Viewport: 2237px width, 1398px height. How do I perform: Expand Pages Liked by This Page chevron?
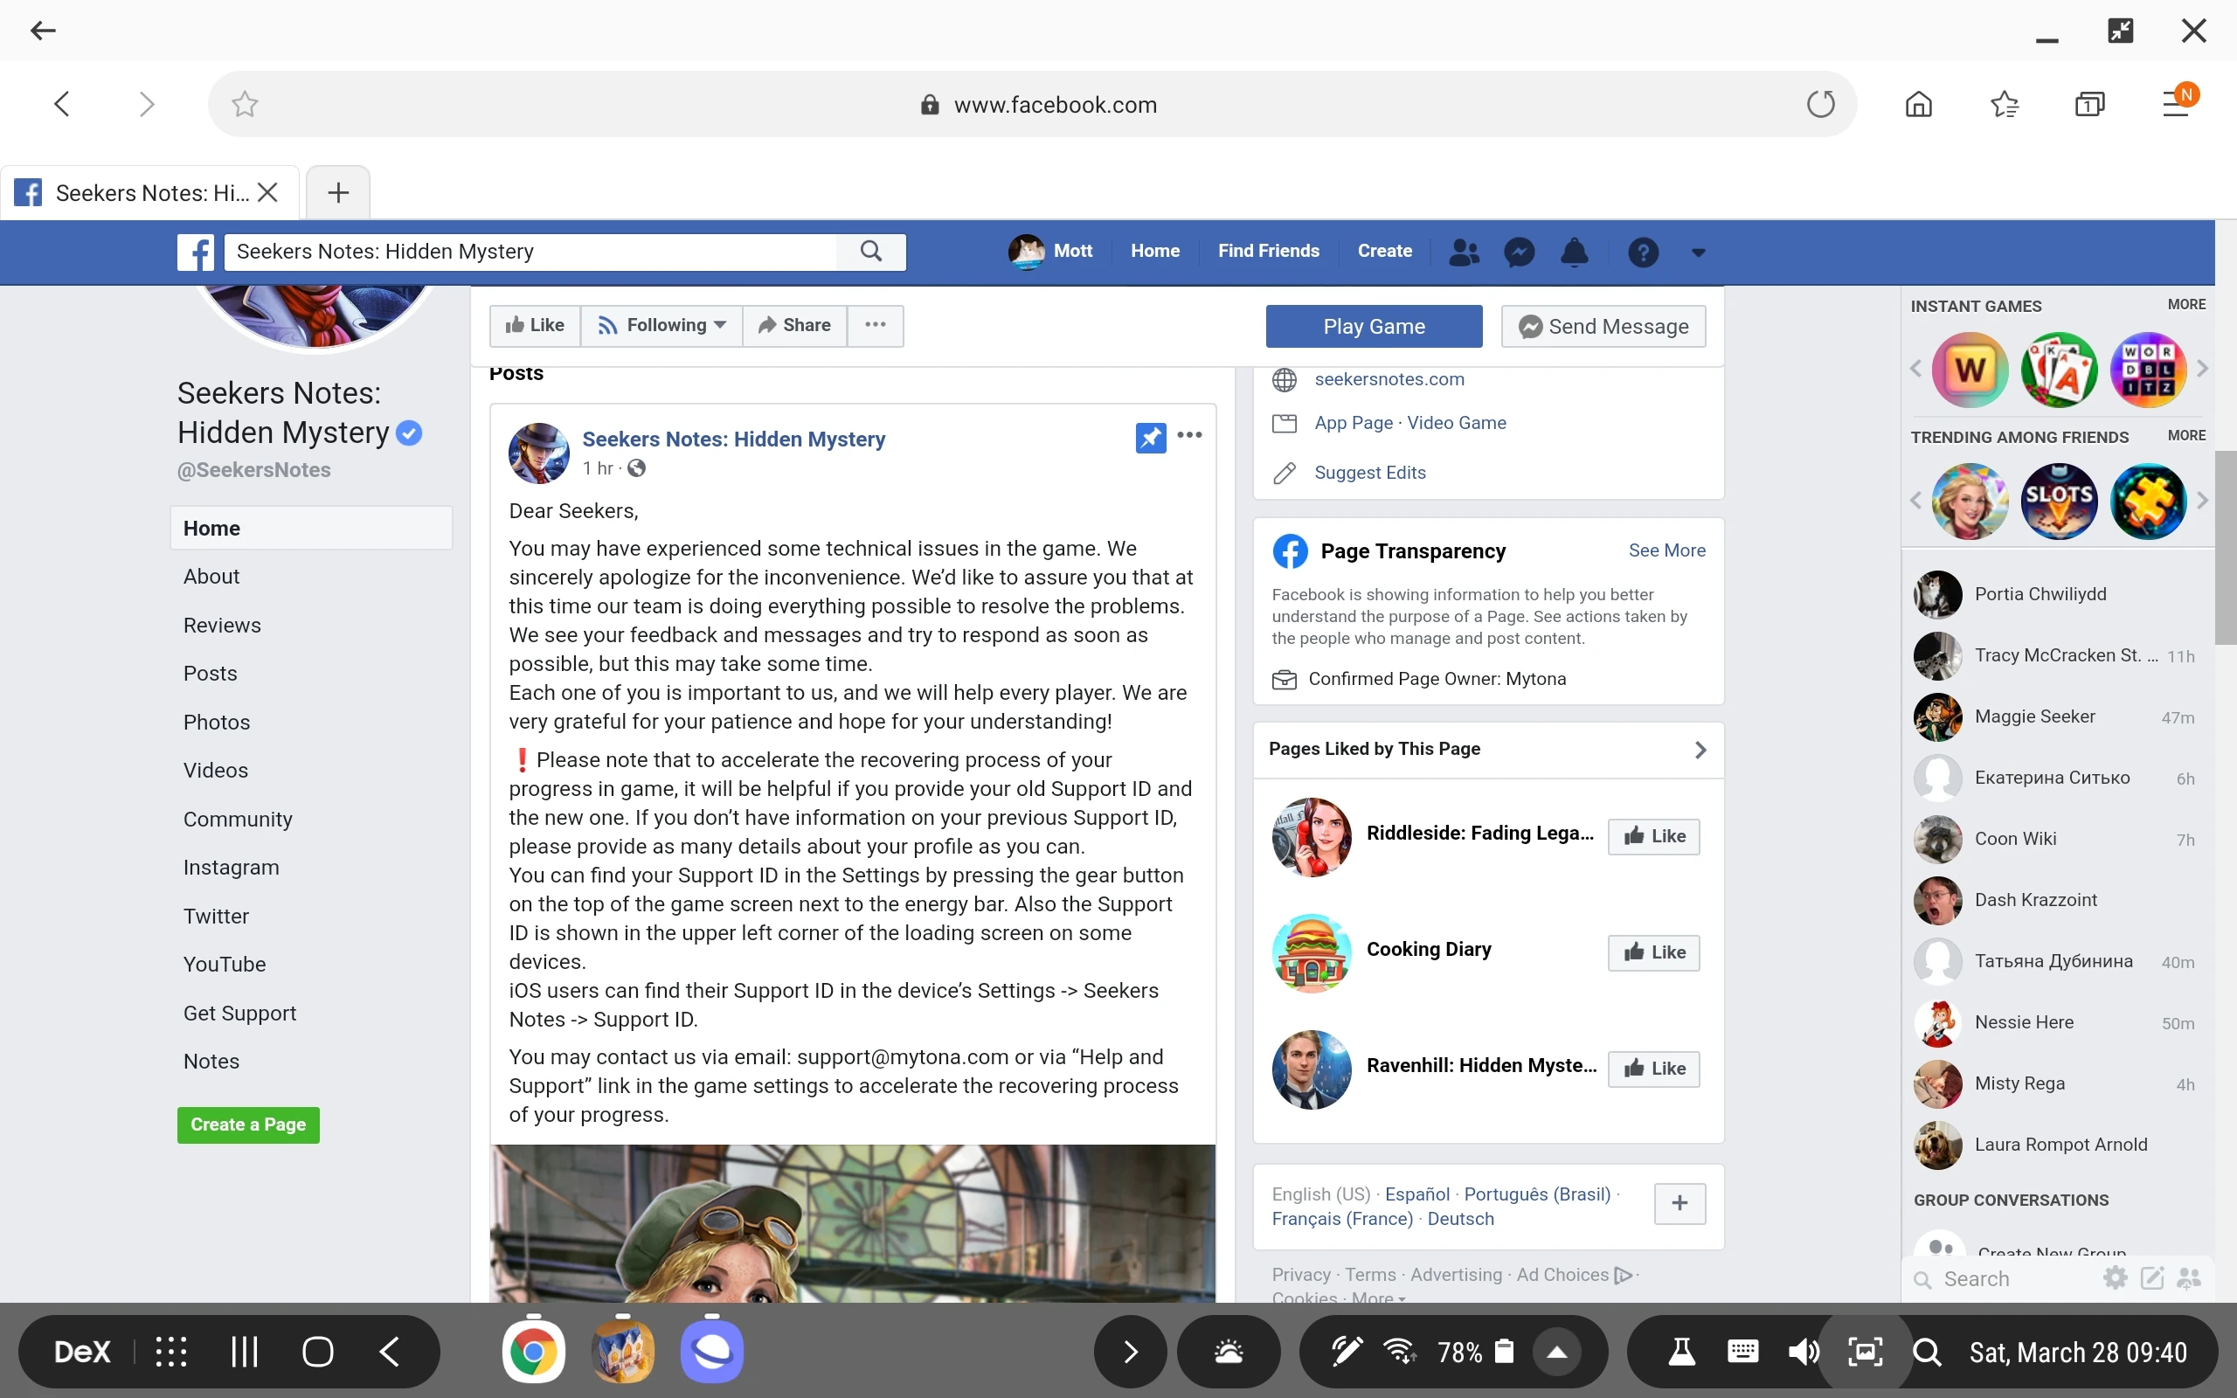1699,750
